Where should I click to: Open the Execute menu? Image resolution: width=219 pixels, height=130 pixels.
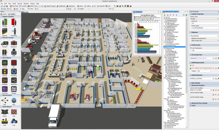click(x=20, y=3)
